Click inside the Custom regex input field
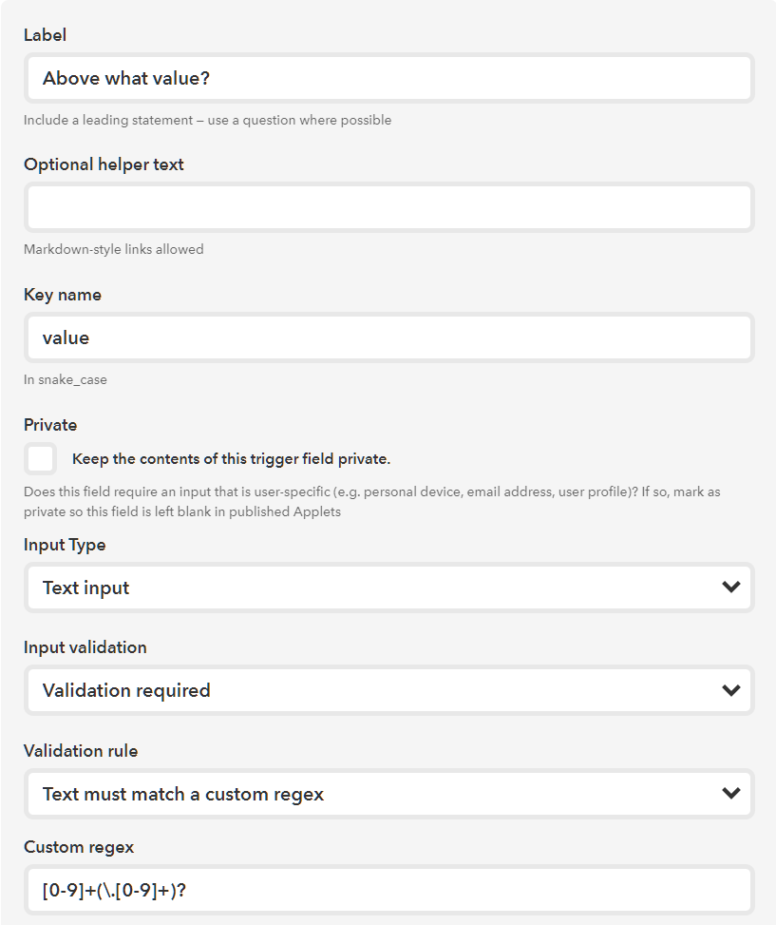The width and height of the screenshot is (776, 925). coord(388,891)
